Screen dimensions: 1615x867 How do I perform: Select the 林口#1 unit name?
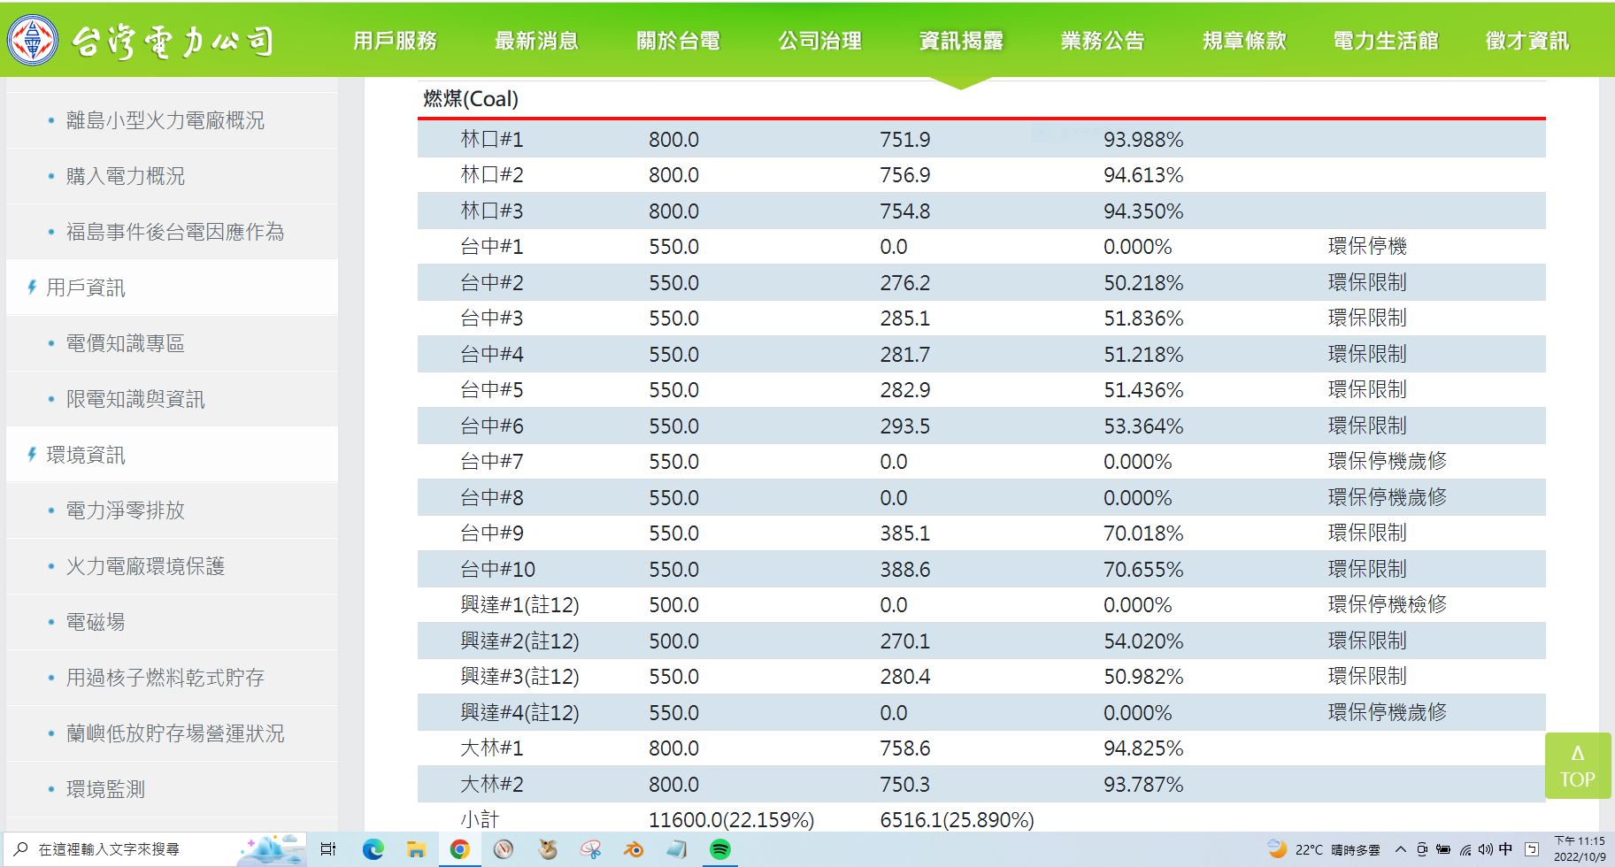(492, 140)
